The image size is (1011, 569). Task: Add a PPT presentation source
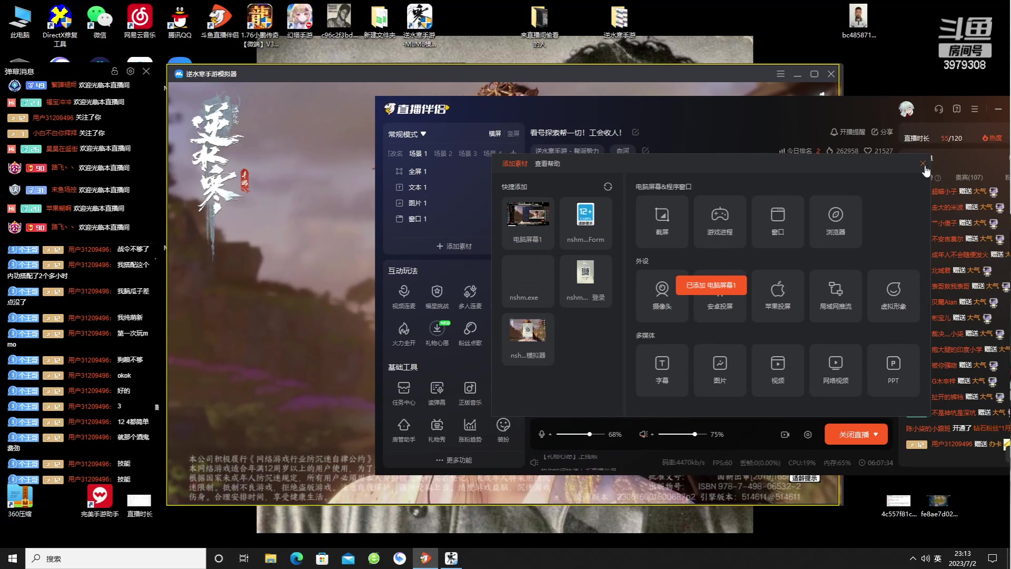click(x=894, y=370)
